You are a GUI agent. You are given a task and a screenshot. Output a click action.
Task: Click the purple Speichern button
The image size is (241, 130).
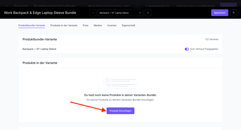coord(220,13)
